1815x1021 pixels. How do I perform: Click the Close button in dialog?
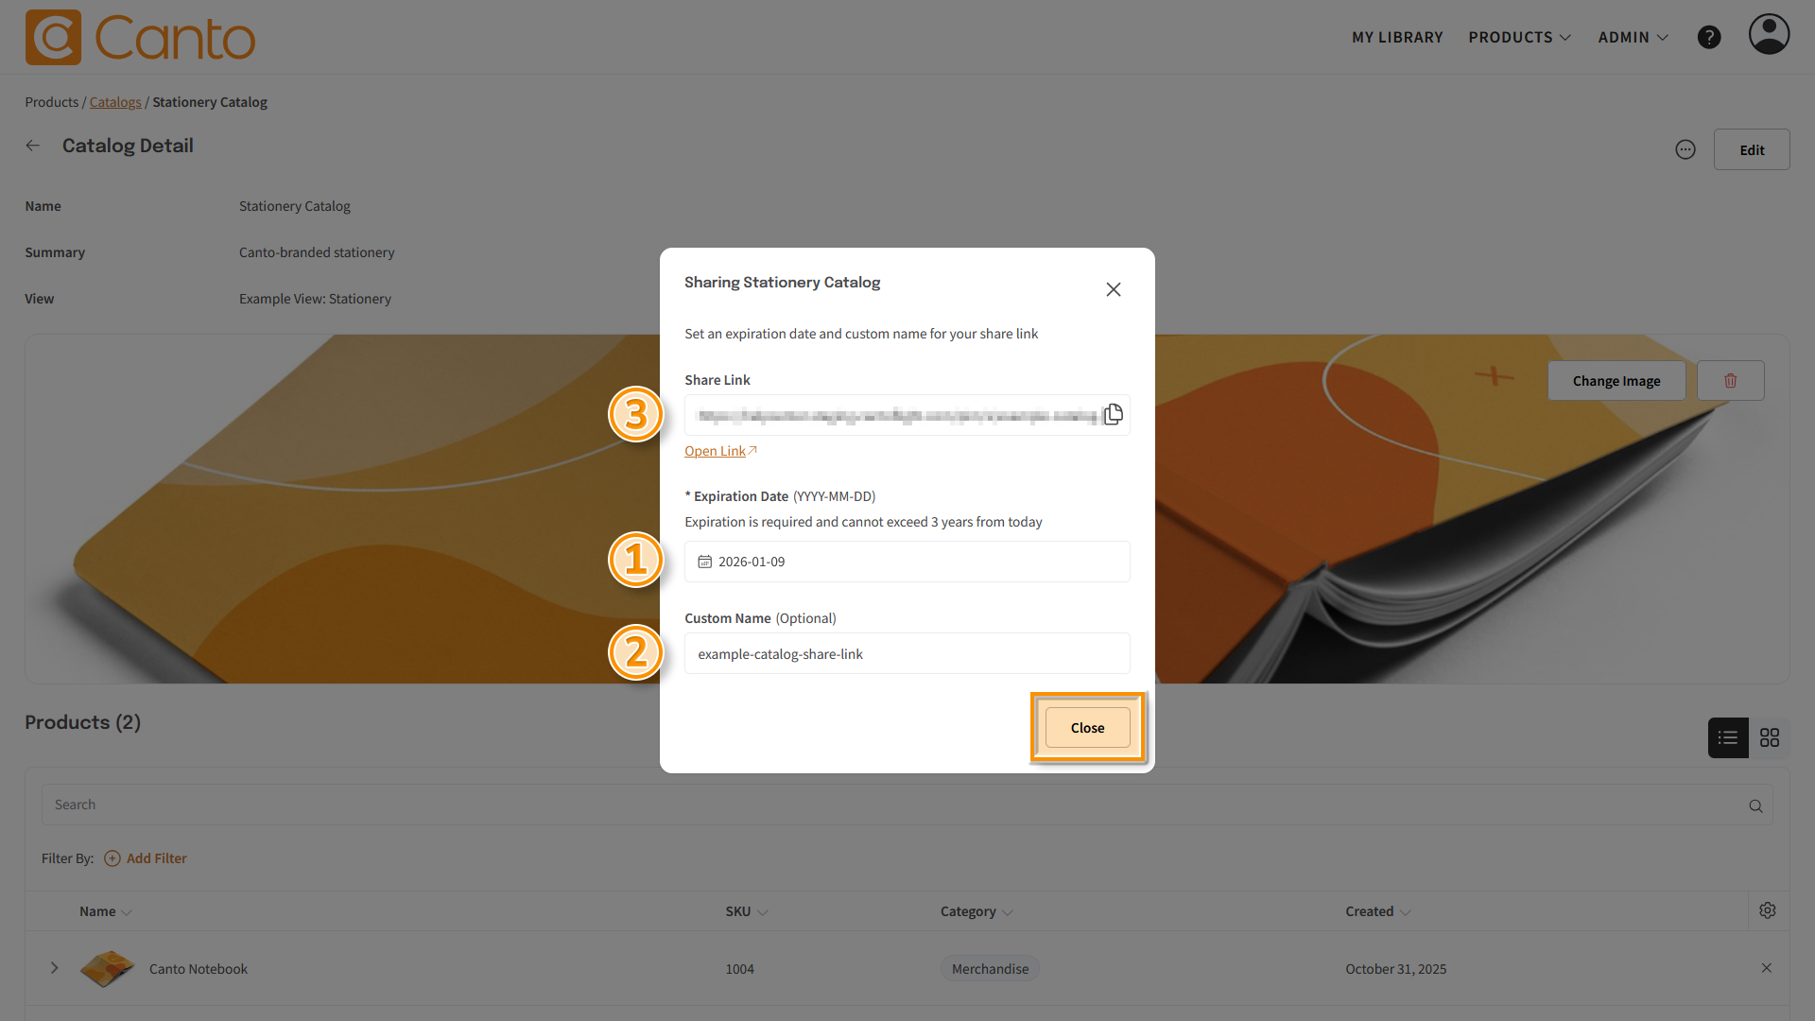pos(1087,728)
